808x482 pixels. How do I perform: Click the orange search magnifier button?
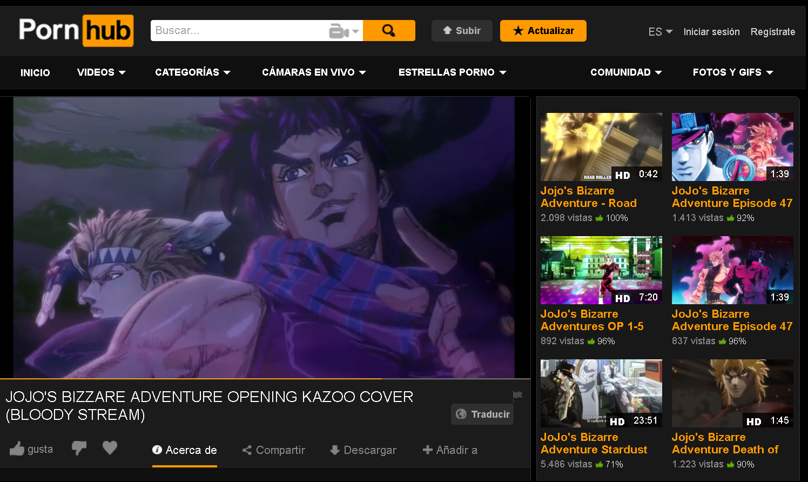(x=389, y=30)
